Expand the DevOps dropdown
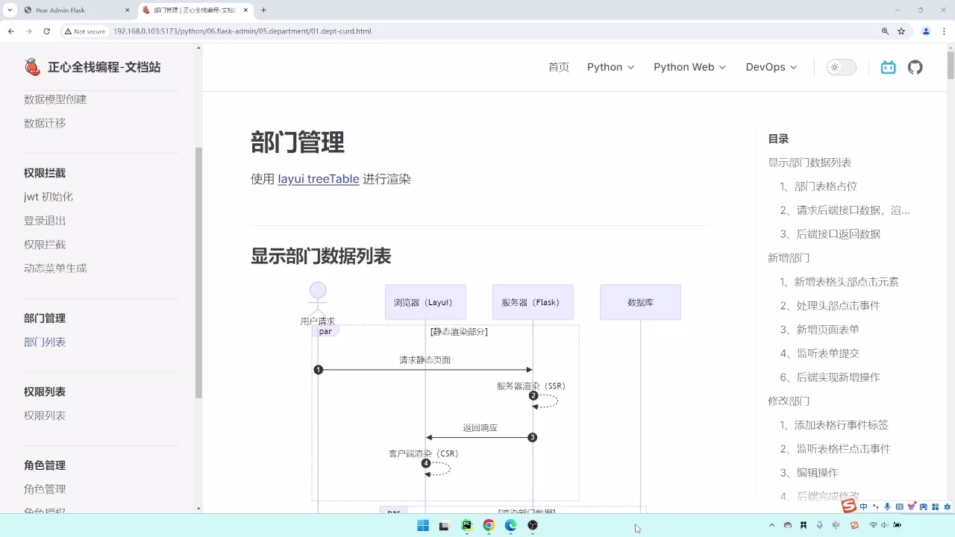This screenshot has height=537, width=955. coord(771,67)
